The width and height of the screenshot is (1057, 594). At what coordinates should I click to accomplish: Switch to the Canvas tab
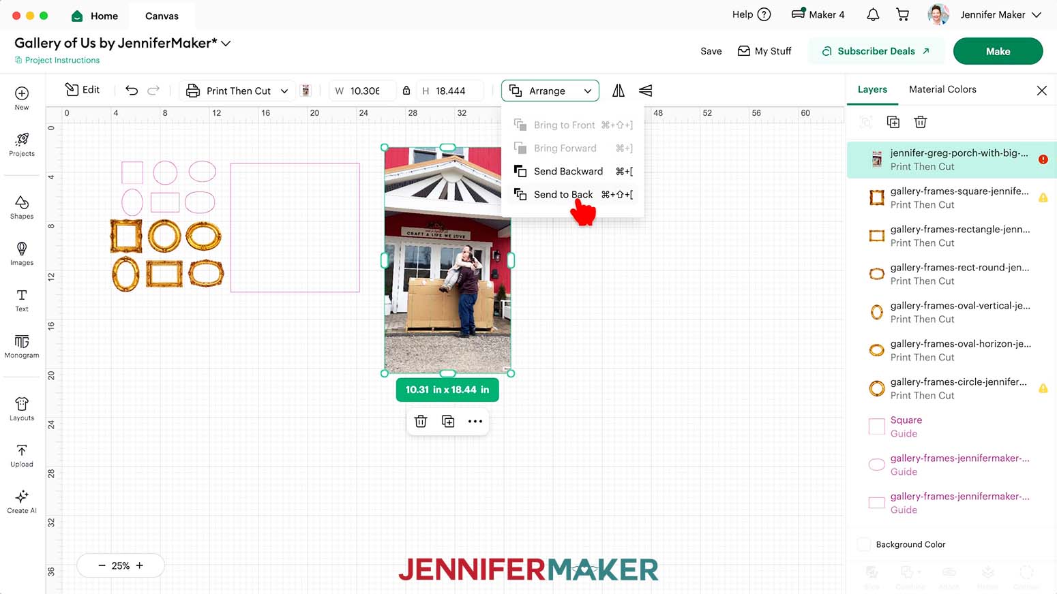(x=162, y=16)
